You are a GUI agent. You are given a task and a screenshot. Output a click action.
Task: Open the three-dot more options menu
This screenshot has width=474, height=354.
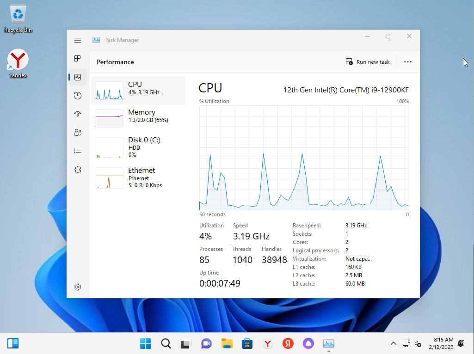[408, 62]
